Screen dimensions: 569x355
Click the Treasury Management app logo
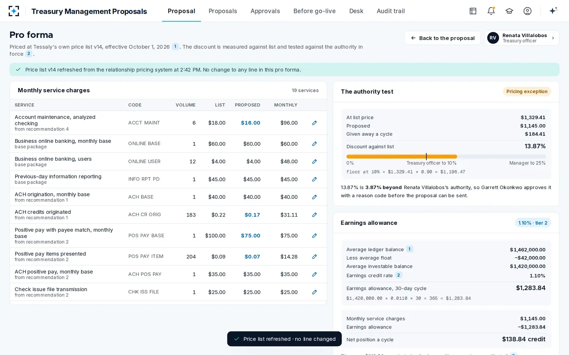(14, 11)
